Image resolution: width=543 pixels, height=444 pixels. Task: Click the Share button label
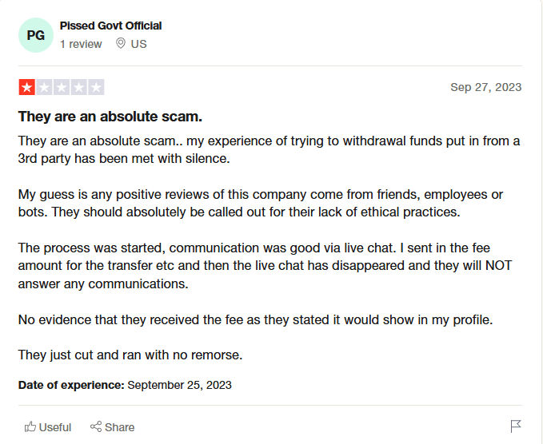pyautogui.click(x=119, y=427)
